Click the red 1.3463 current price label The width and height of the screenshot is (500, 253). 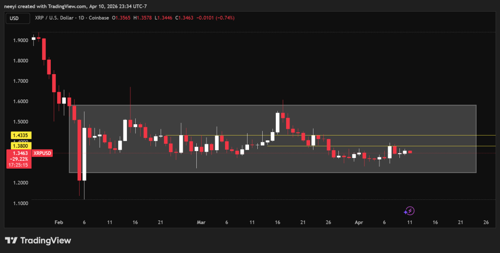[x=19, y=153]
